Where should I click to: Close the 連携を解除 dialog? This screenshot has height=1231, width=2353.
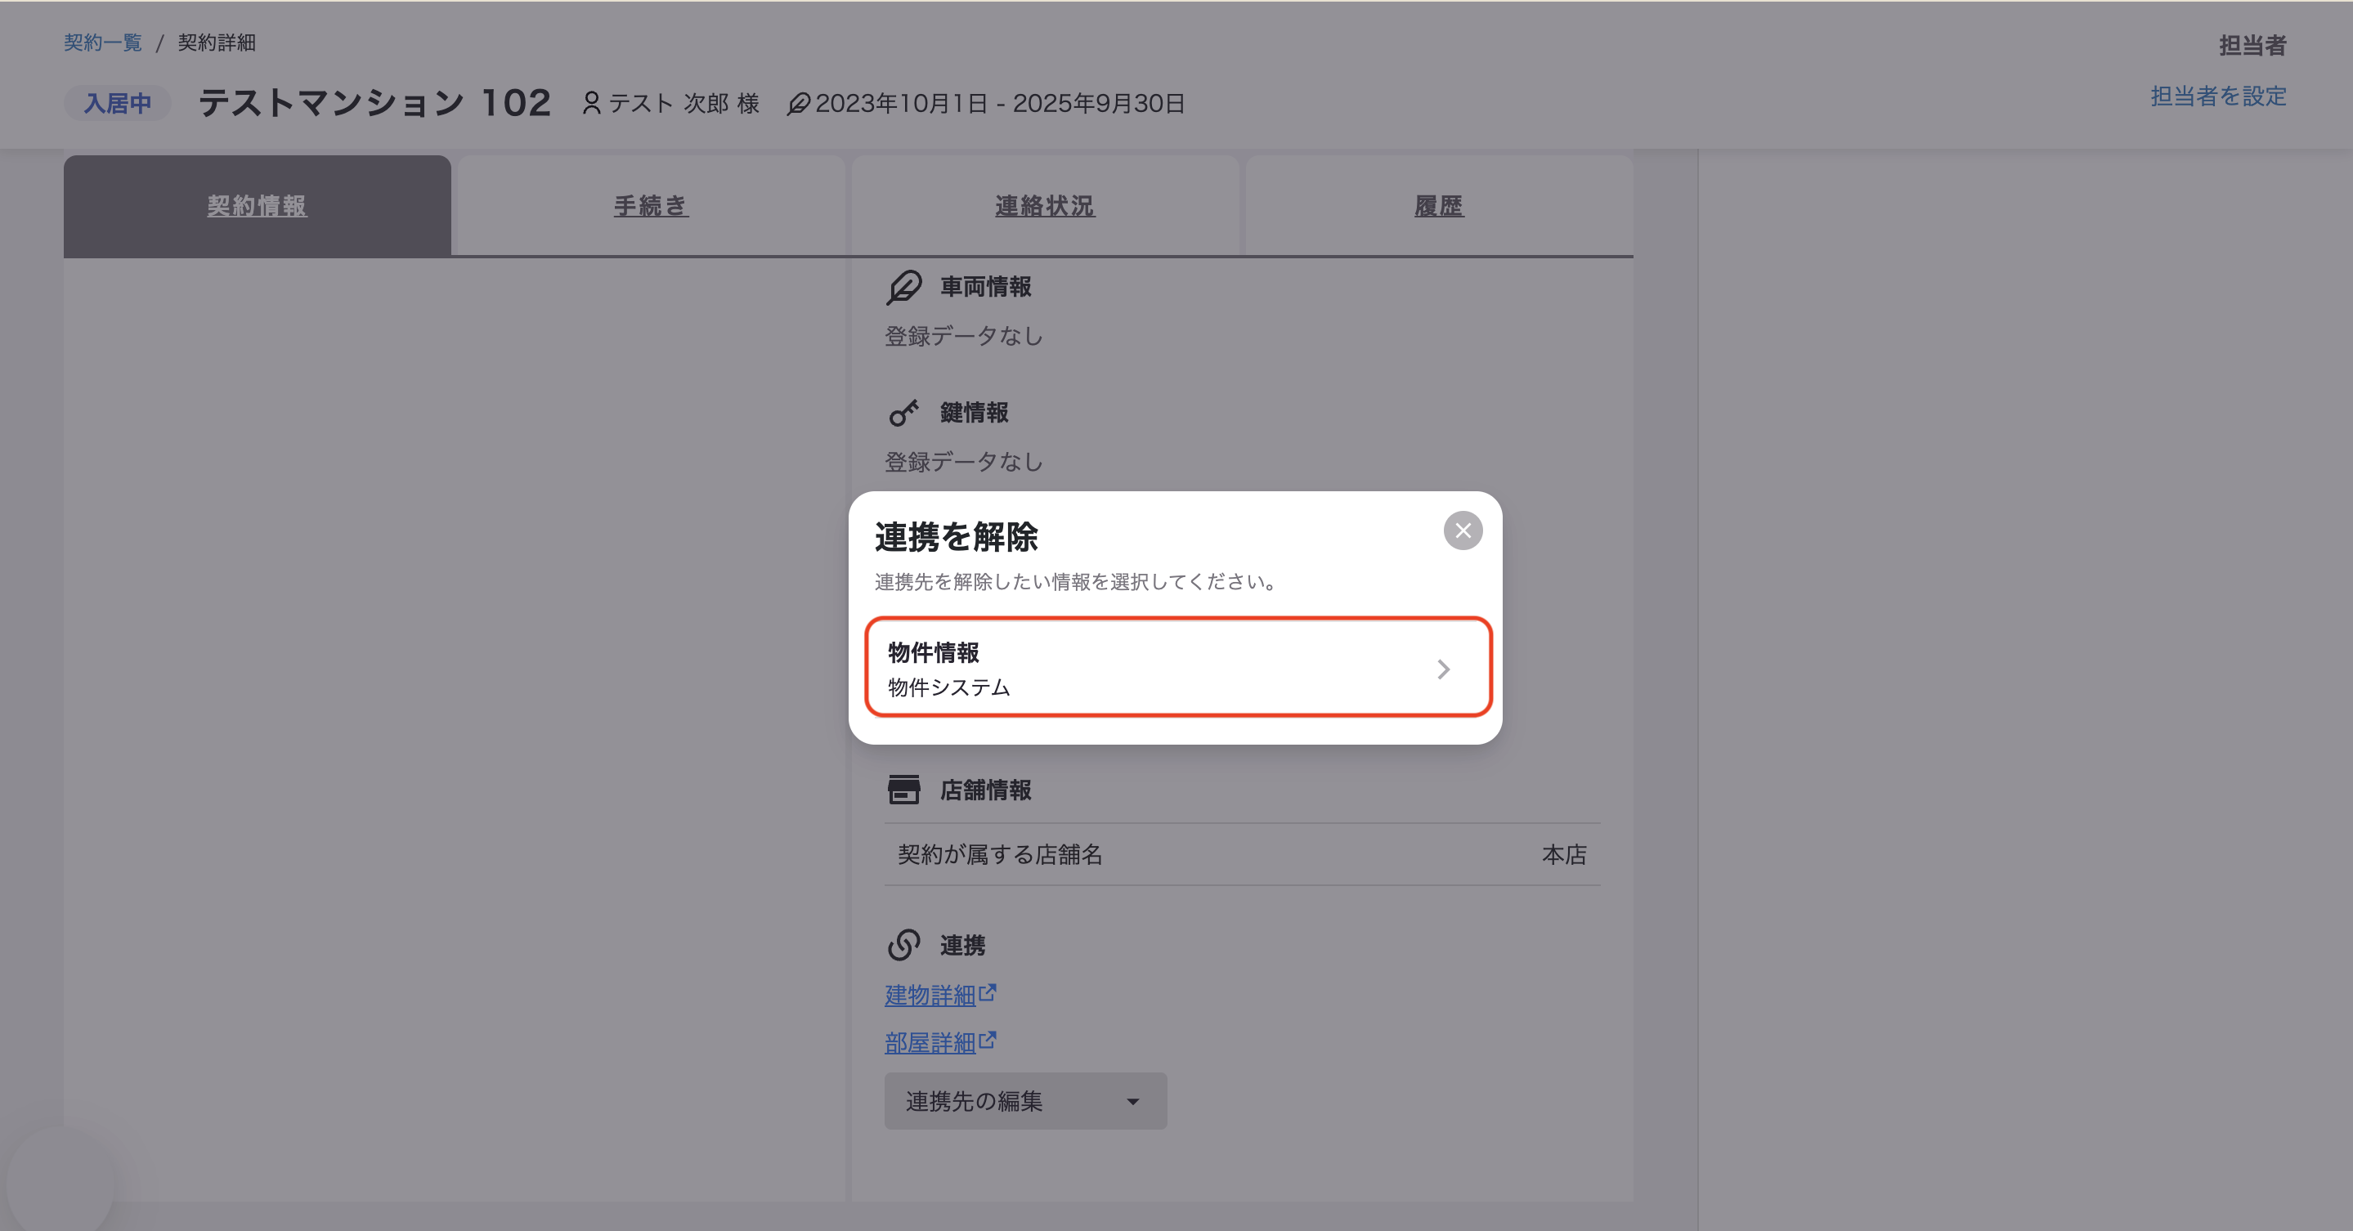(x=1463, y=530)
